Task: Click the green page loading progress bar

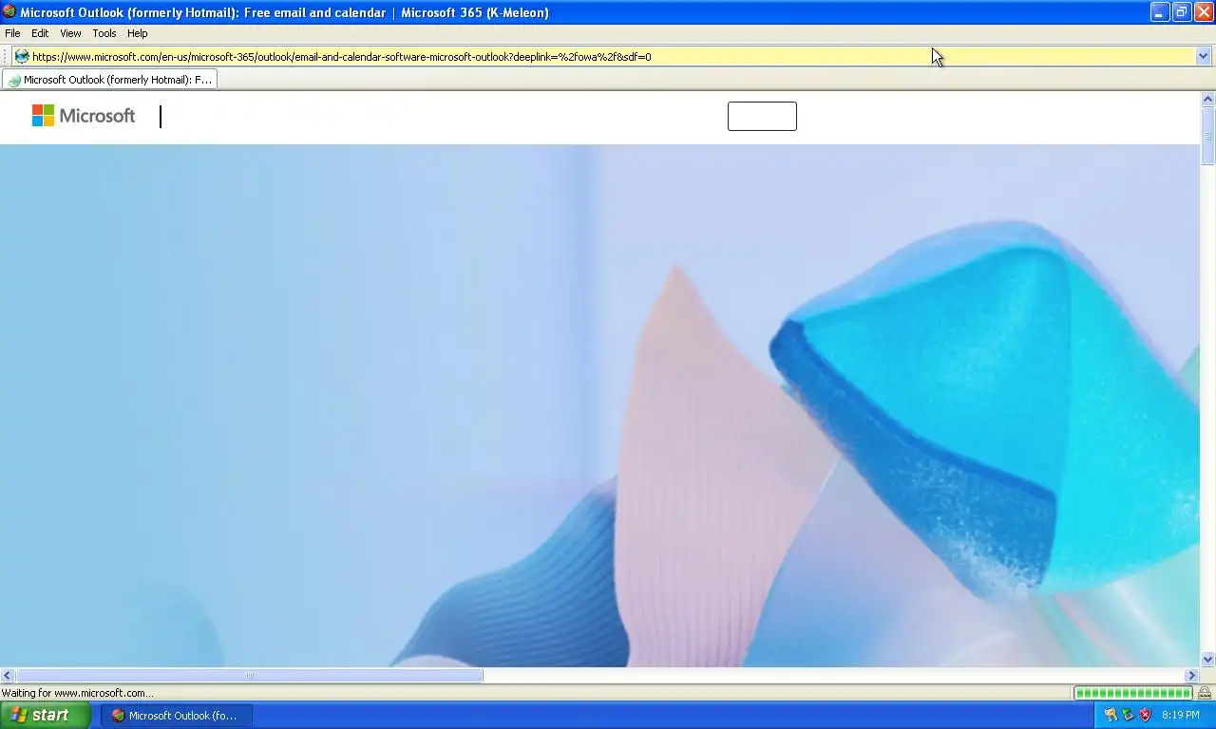Action: [1132, 693]
